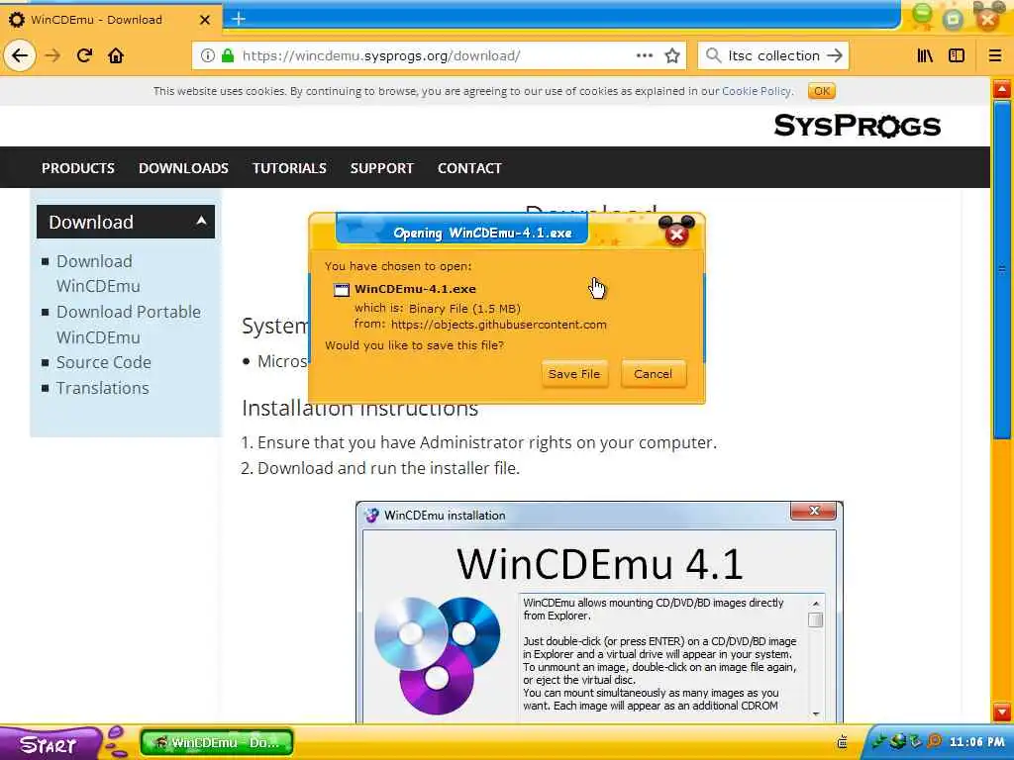Open the TUTORIALS menu
1014x760 pixels.
[289, 168]
